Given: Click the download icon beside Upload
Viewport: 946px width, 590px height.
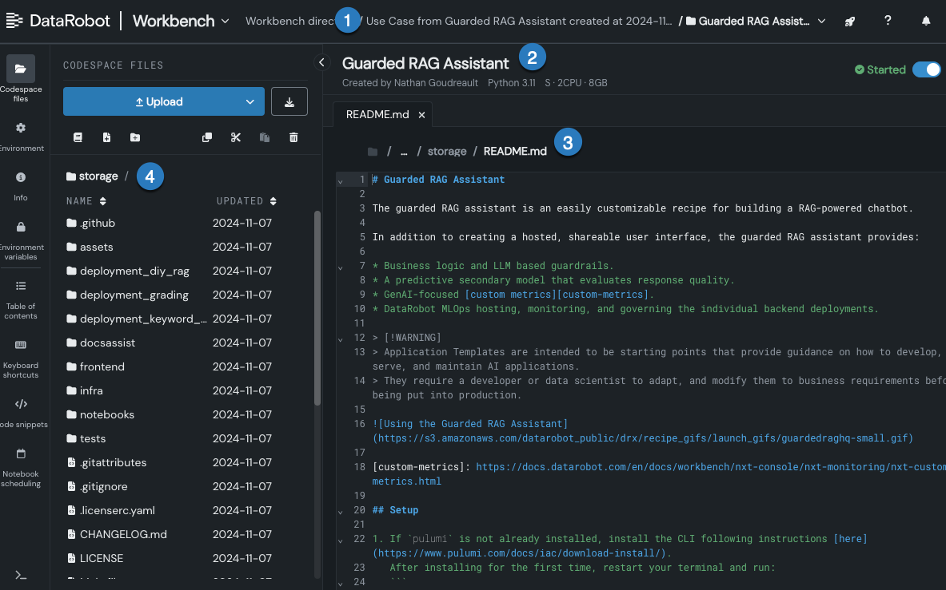Looking at the screenshot, I should (289, 101).
